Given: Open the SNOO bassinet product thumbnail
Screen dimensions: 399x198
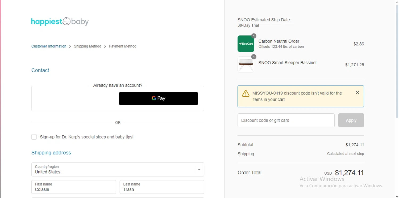Looking at the screenshot, I should (x=246, y=64).
